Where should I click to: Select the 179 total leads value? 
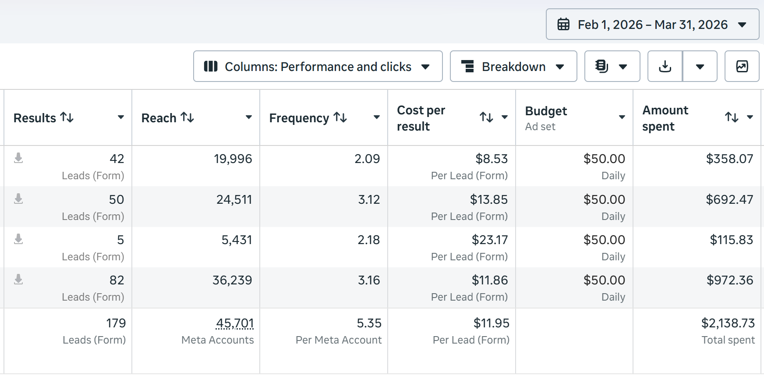point(116,323)
